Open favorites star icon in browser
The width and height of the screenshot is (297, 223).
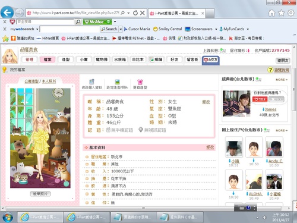[281, 13]
